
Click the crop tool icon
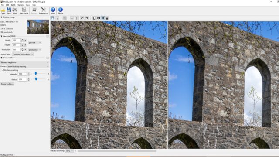tap(65, 18)
